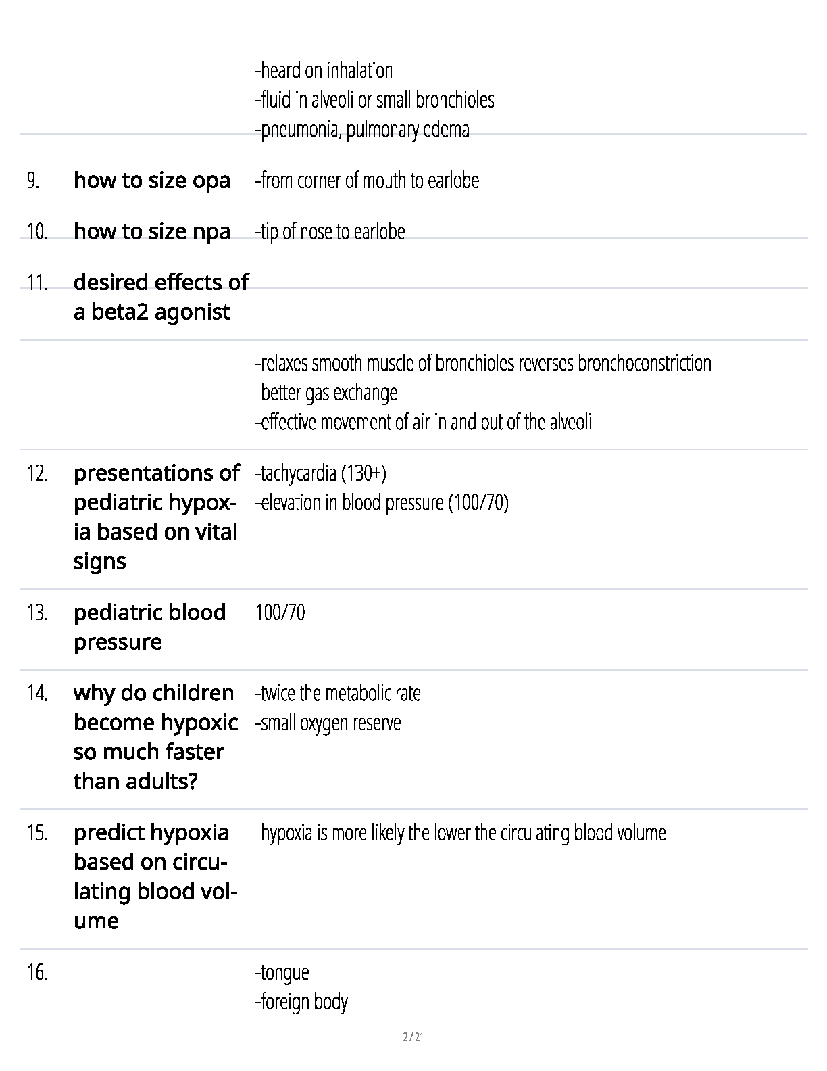Select the "tachycardia (130+)" line
The image size is (827, 1071).
pos(320,473)
